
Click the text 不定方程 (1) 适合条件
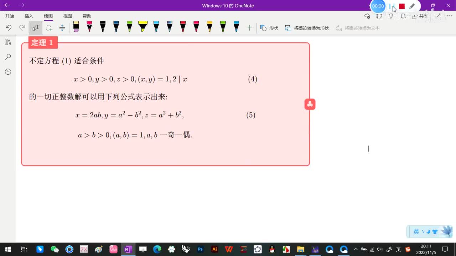[67, 61]
